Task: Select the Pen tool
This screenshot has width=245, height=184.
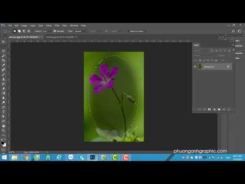Action: 4,107
